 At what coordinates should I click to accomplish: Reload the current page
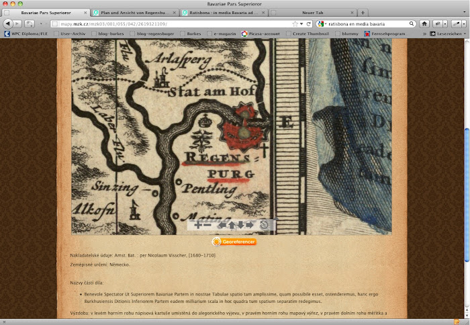click(x=309, y=24)
